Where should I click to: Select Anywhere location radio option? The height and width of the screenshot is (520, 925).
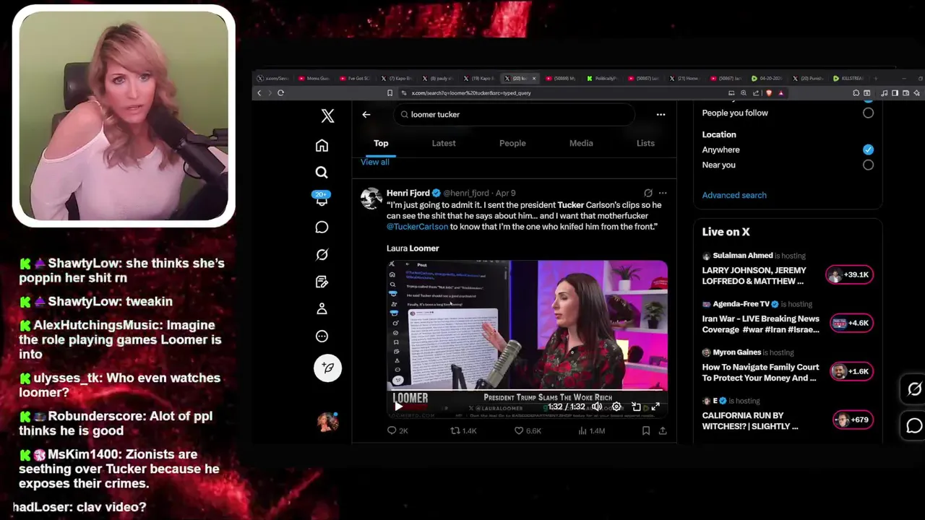coord(868,149)
